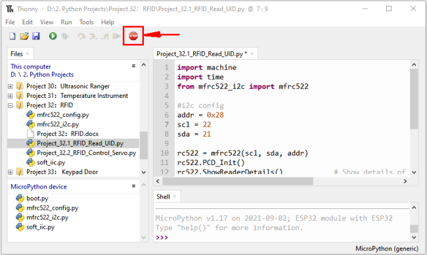Open the Thonny application icon menu
The width and height of the screenshot is (427, 255).
tap(10, 9)
